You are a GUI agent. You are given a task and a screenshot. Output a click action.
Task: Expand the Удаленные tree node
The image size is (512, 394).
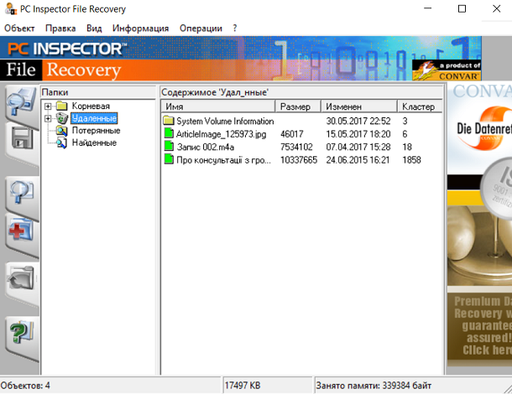48,119
